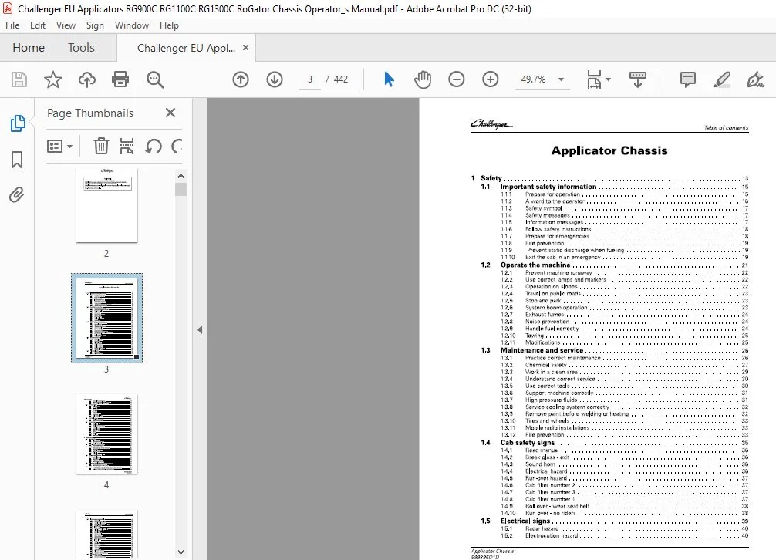Click the page number input field
The image size is (776, 560).
(x=310, y=79)
